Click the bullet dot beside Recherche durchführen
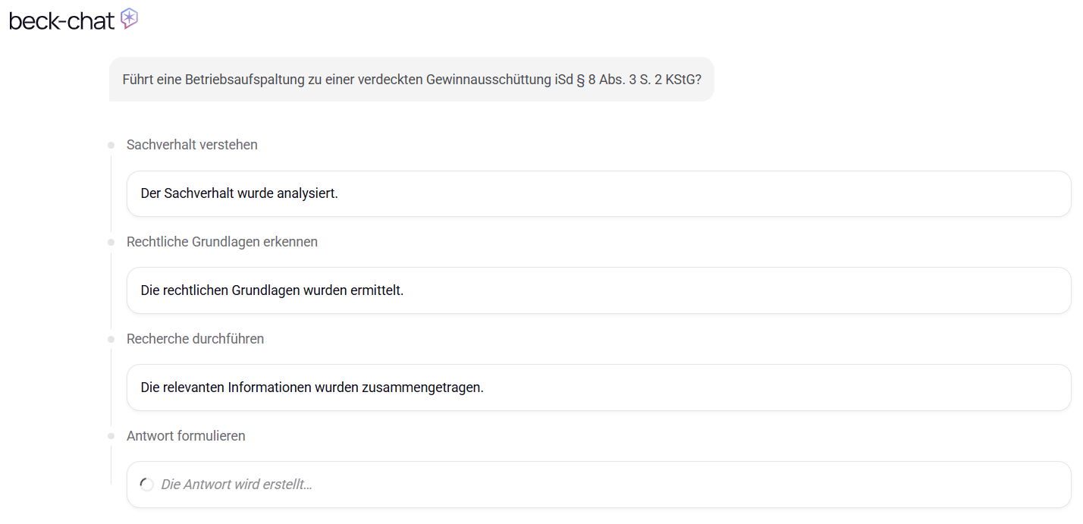The image size is (1083, 524). click(x=111, y=339)
